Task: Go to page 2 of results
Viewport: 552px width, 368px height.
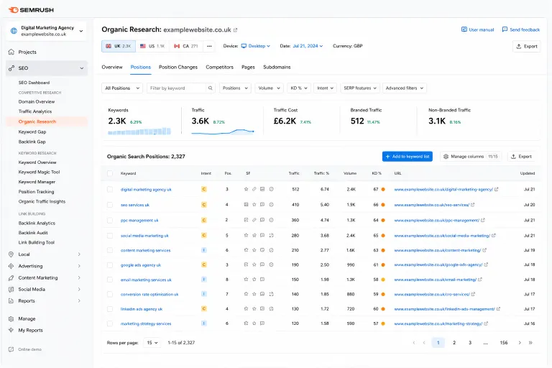Action: click(x=454, y=343)
